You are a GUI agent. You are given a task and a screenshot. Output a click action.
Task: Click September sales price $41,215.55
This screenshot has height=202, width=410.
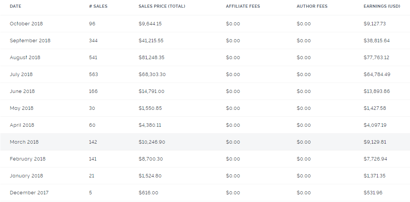(151, 41)
